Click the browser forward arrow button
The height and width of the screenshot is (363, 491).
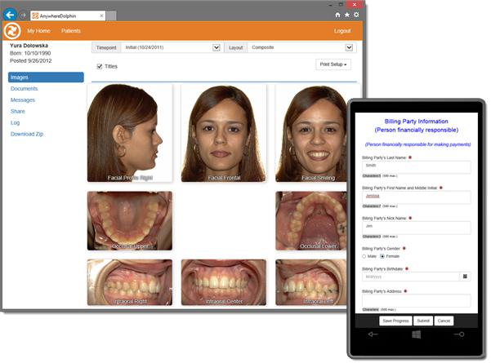pos(23,15)
